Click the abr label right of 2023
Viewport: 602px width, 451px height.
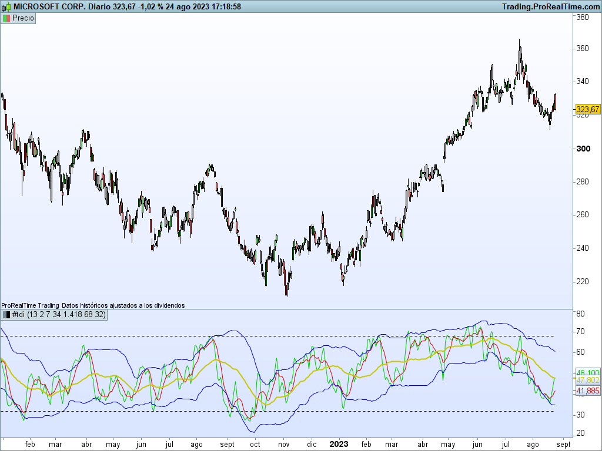click(x=423, y=445)
